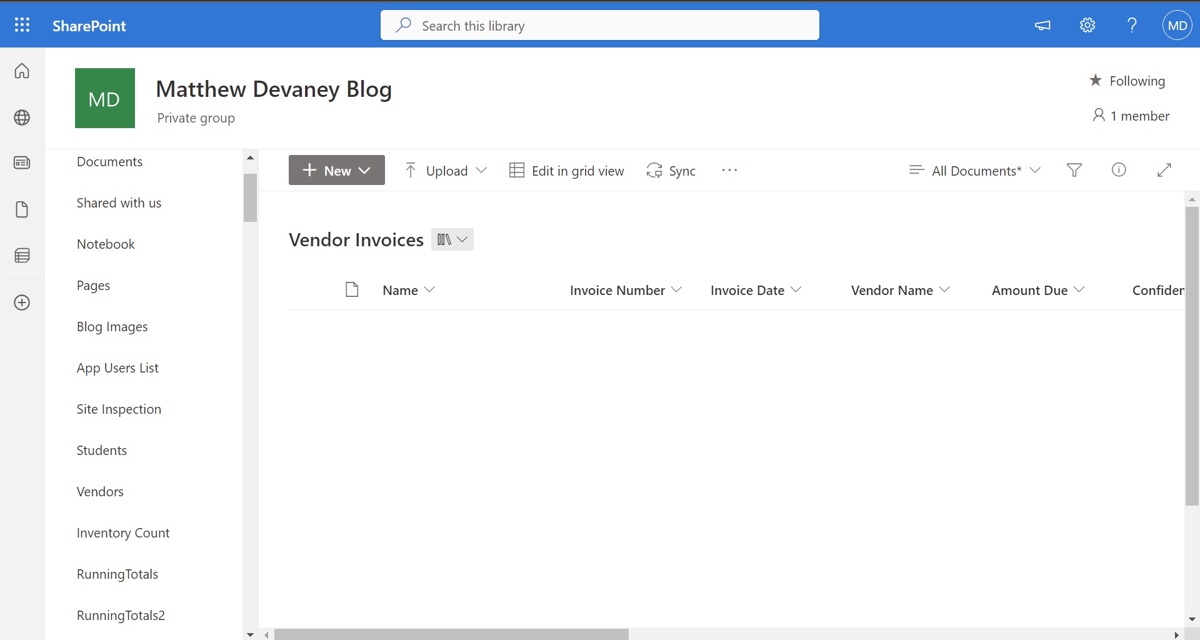The image size is (1200, 640).
Task: Toggle Following for this site
Action: click(x=1127, y=81)
